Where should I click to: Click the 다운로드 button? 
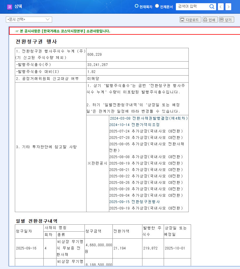(x=190, y=20)
